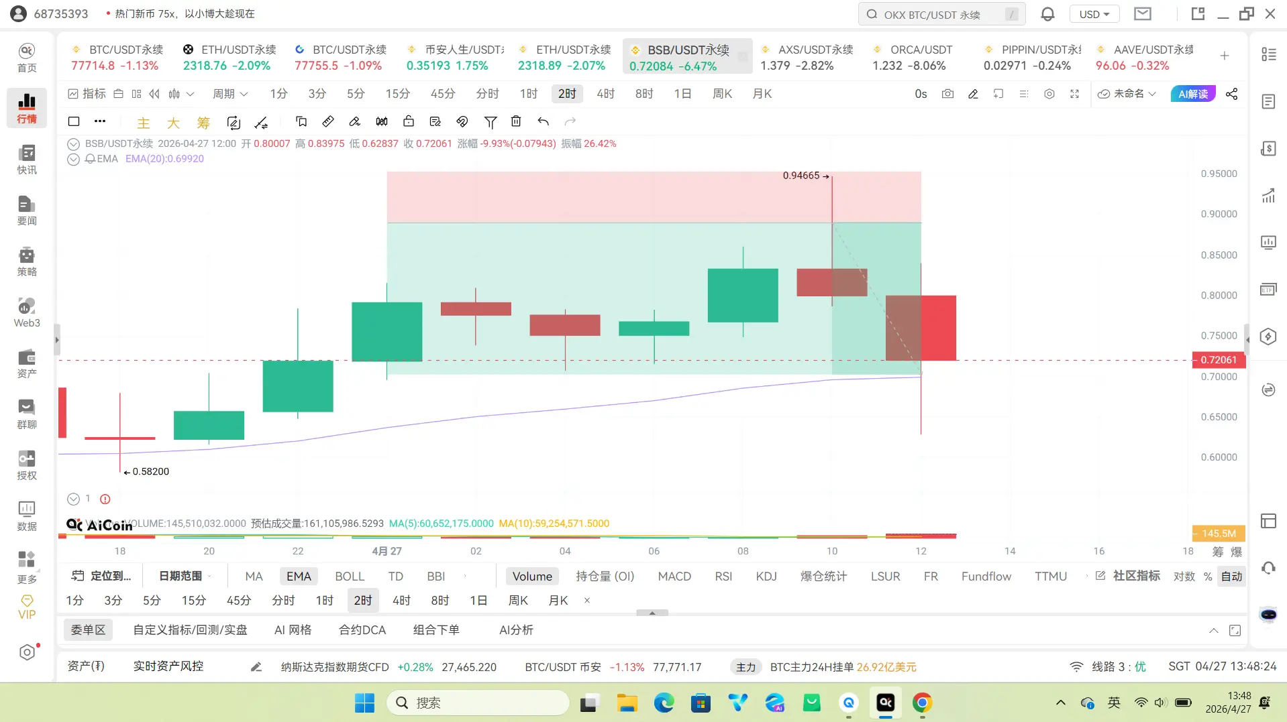Toggle the EMA indicator button

coord(299,577)
